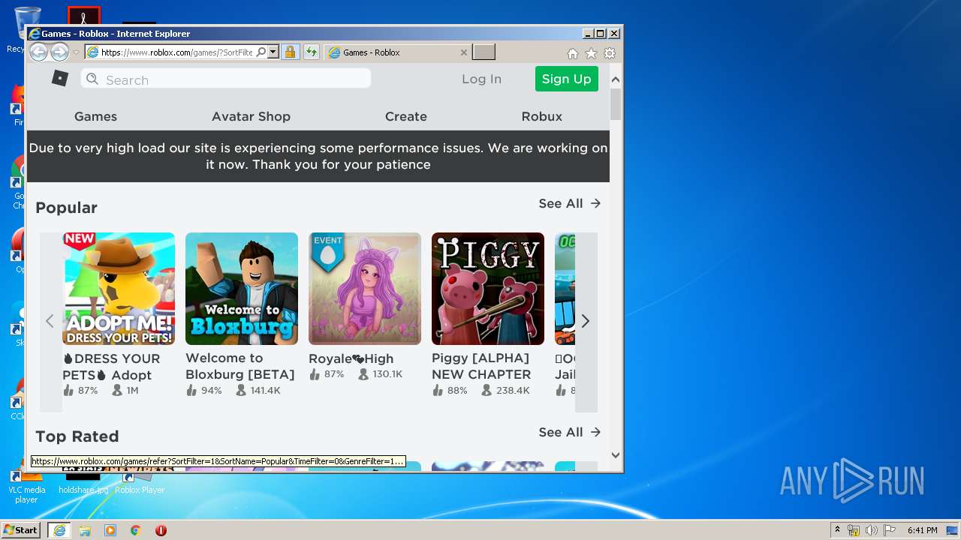This screenshot has height=540, width=961.
Task: Click the vertical scrollbar thumb
Action: coord(616,104)
